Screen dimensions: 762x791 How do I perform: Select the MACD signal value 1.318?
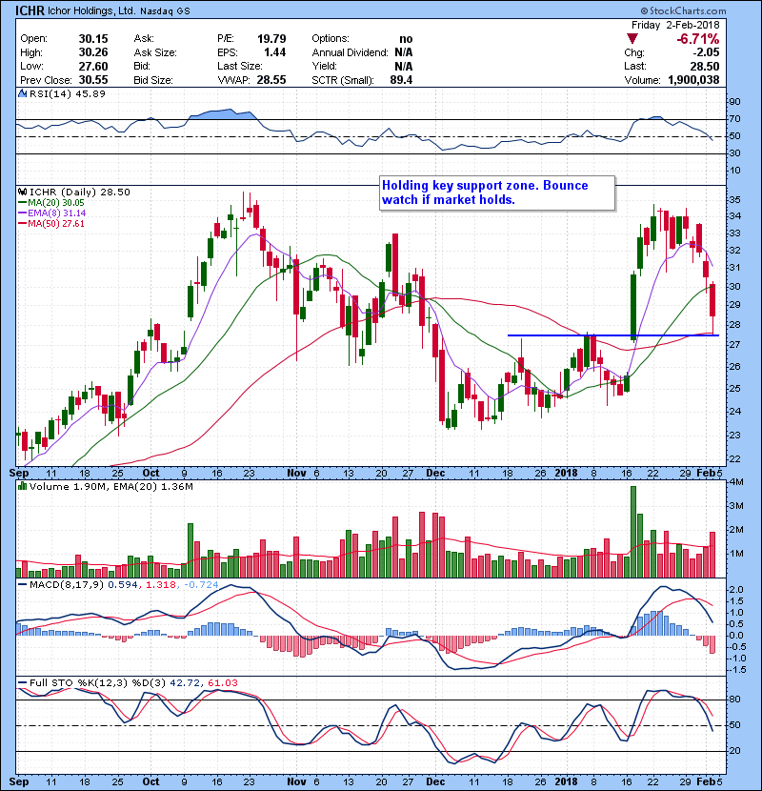click(x=161, y=585)
